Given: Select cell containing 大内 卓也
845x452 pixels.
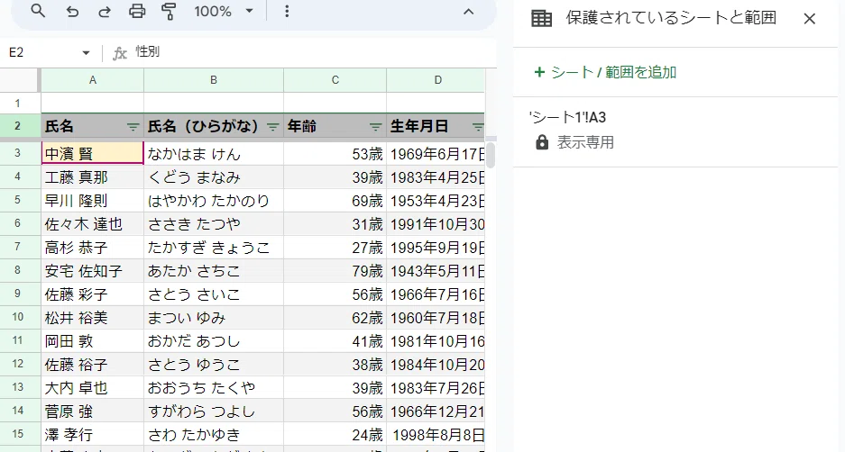Looking at the screenshot, I should 93,388.
